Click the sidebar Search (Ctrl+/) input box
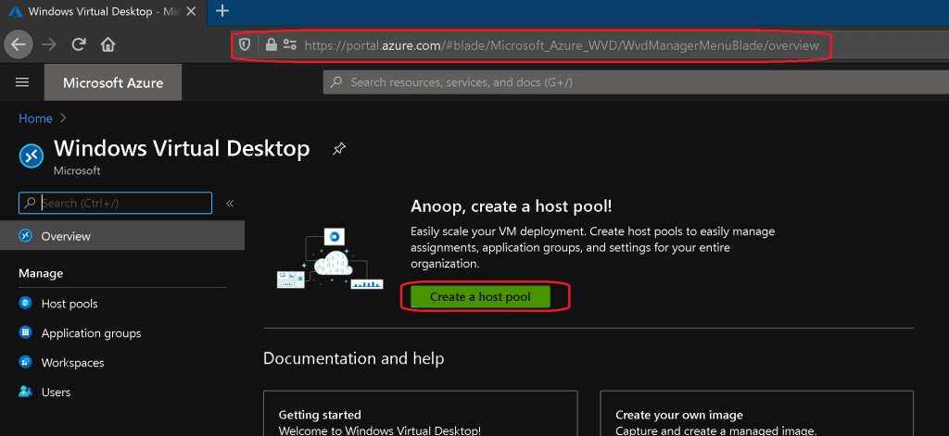 [x=116, y=203]
